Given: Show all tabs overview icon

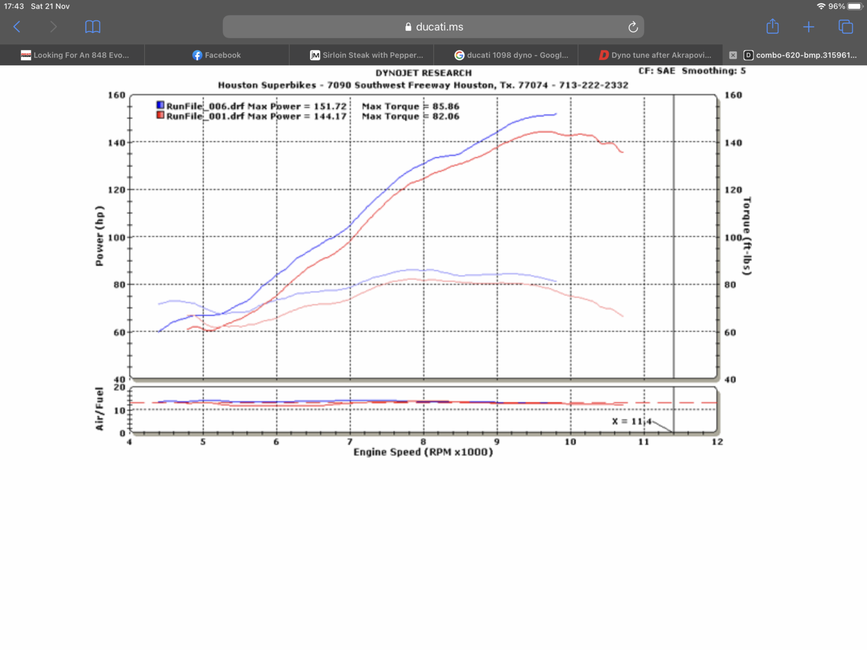Looking at the screenshot, I should click(x=845, y=27).
